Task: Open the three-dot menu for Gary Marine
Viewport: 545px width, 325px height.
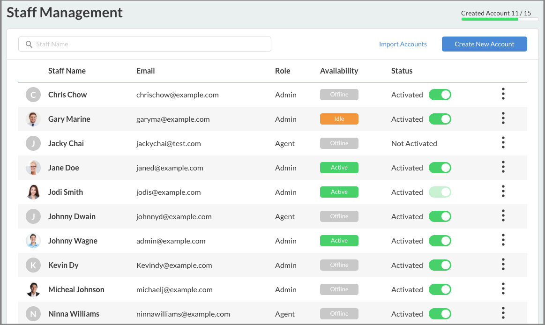Action: pos(503,118)
